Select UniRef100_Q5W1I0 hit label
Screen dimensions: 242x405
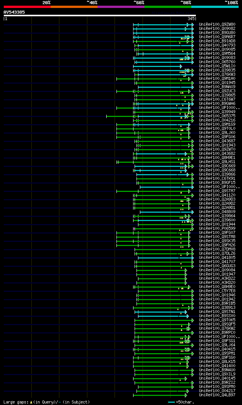pos(217,66)
